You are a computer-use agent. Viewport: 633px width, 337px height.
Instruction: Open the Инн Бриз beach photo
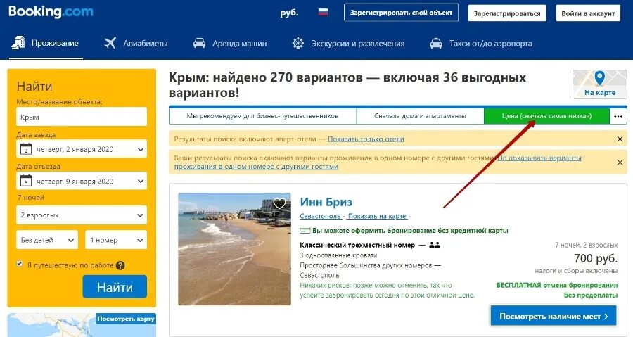(234, 249)
